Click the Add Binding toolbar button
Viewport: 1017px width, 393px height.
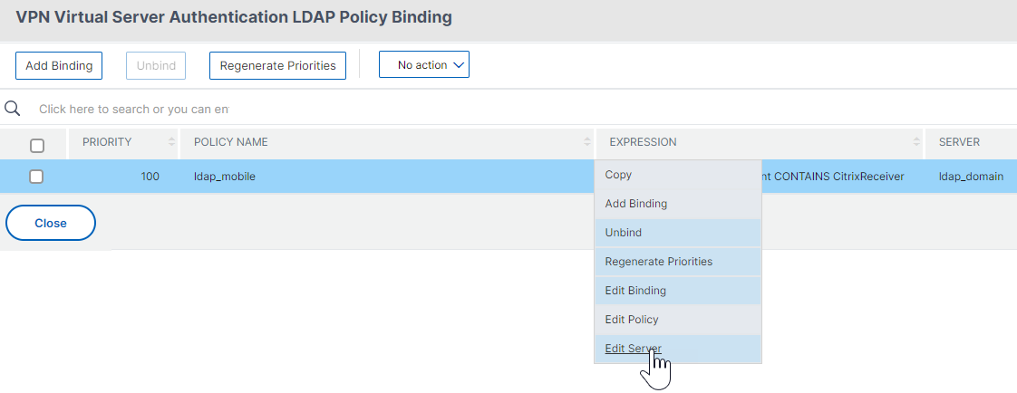[58, 65]
